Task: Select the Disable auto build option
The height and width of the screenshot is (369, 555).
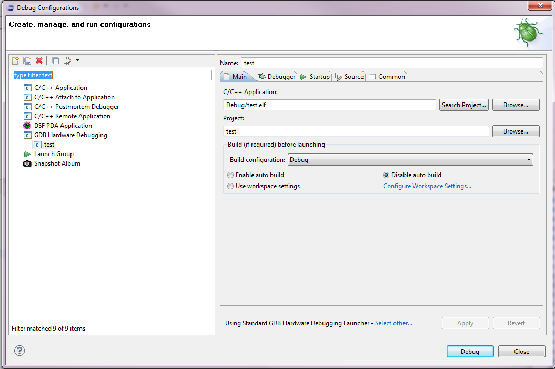Action: pyautogui.click(x=386, y=175)
